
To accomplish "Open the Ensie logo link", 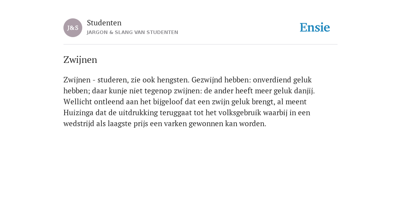I will coord(315,27).
